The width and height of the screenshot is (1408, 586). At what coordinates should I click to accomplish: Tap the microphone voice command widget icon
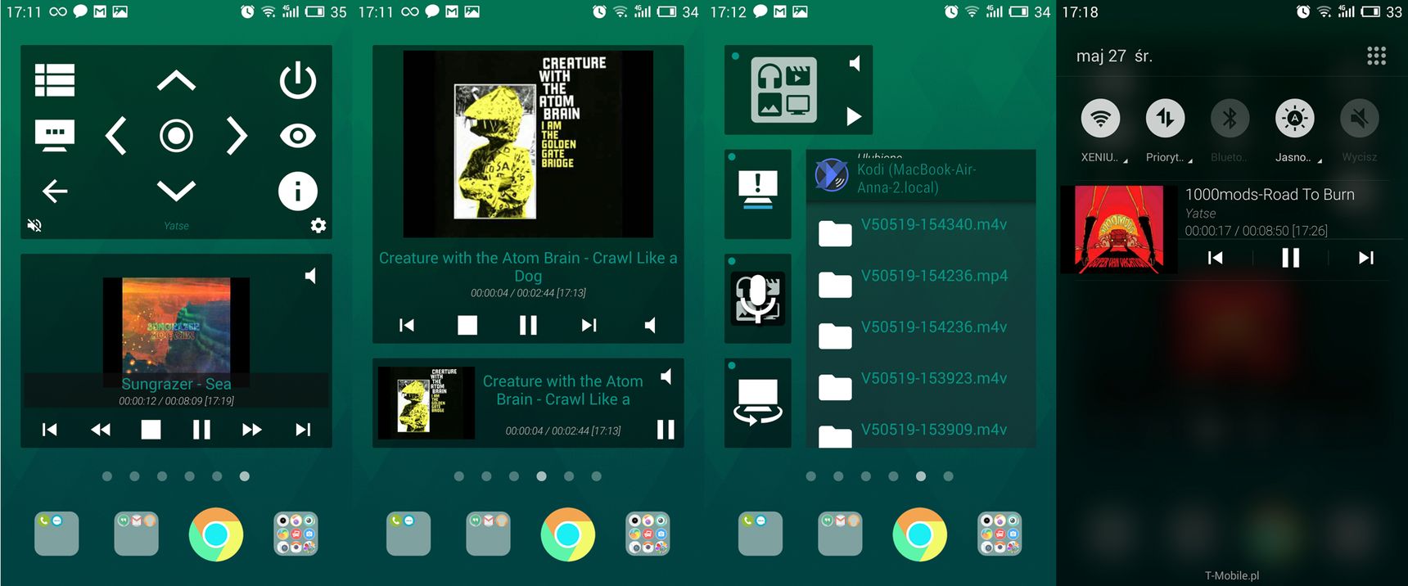pyautogui.click(x=758, y=298)
